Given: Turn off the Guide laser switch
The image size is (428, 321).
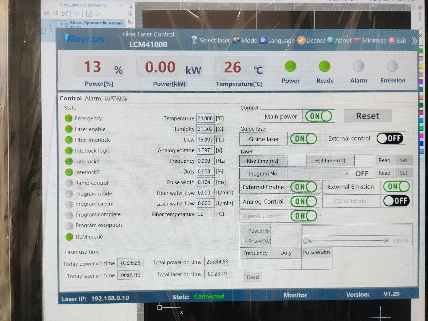Looking at the screenshot, I should pyautogui.click(x=304, y=139).
